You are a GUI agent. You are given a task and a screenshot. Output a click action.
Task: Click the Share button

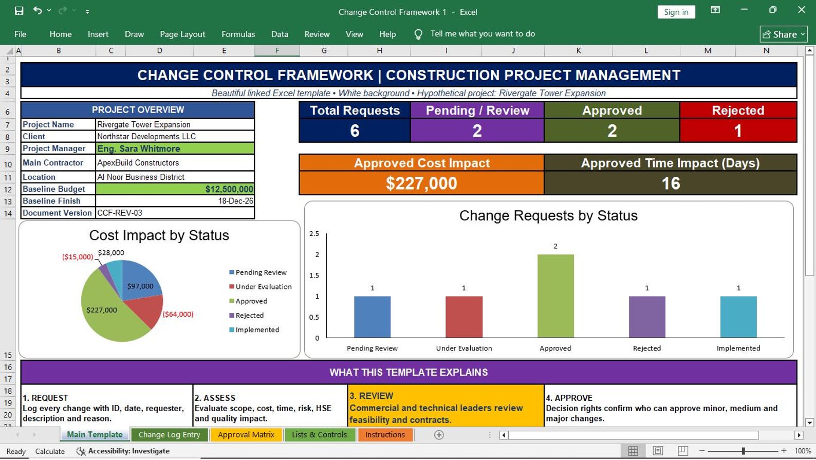pyautogui.click(x=783, y=34)
